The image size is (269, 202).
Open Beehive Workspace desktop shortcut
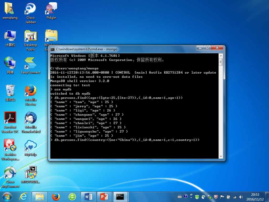[x=10, y=150]
